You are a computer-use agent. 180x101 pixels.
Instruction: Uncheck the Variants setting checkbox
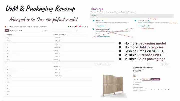click(94, 21)
